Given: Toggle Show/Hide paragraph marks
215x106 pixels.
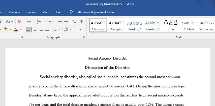Looking at the screenshot, I should coord(82,22).
